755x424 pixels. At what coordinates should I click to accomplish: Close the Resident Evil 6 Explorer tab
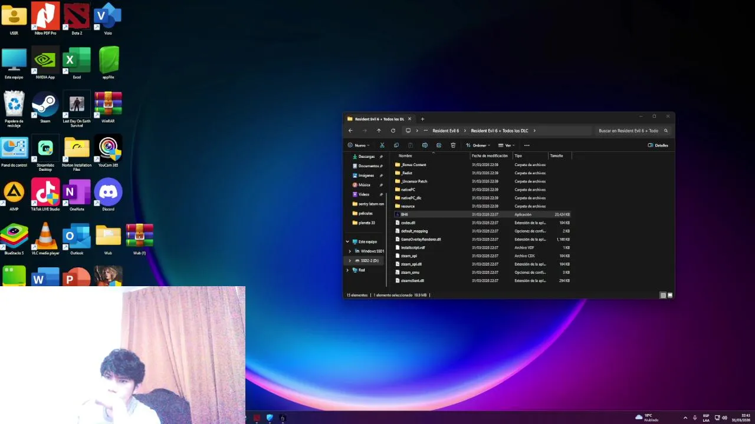click(x=409, y=119)
